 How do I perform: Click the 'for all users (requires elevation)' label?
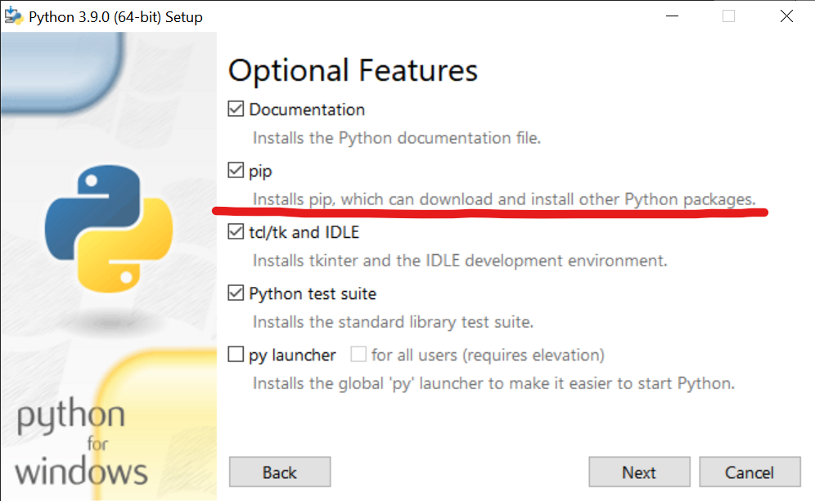(x=488, y=355)
